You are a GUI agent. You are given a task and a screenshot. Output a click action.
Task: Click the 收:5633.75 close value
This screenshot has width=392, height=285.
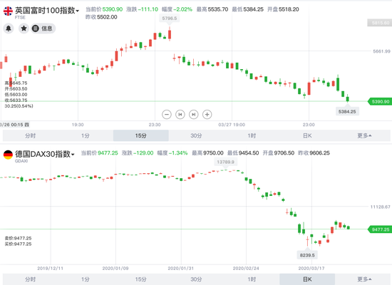tap(16, 100)
